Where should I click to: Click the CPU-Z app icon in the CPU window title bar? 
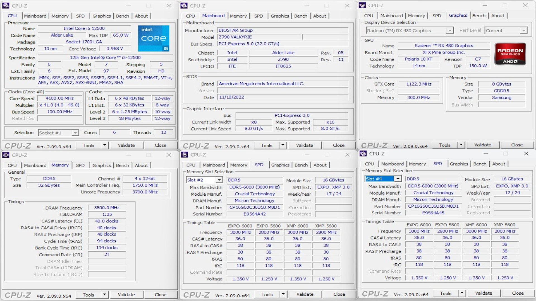[x=6, y=6]
